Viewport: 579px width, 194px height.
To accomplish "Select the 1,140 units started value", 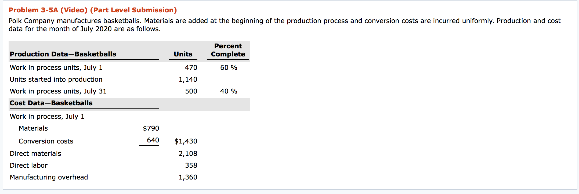I will pos(188,80).
